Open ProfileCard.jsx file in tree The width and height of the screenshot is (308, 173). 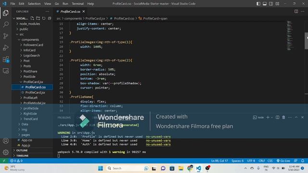(x=35, y=92)
